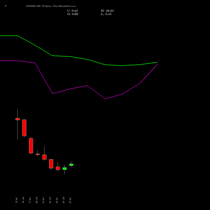The image size is (210, 210).
Task: Click the high value H: 10.25
Action: pos(107,11)
